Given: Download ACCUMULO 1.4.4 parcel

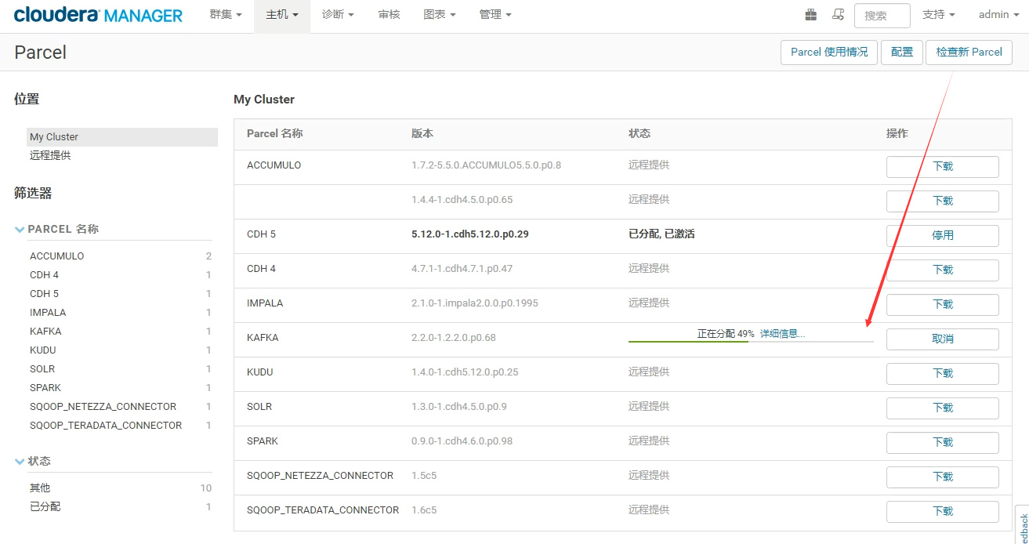Looking at the screenshot, I should (943, 201).
